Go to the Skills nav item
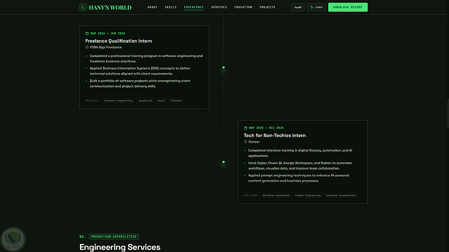This screenshot has height=252, width=449. [x=171, y=7]
